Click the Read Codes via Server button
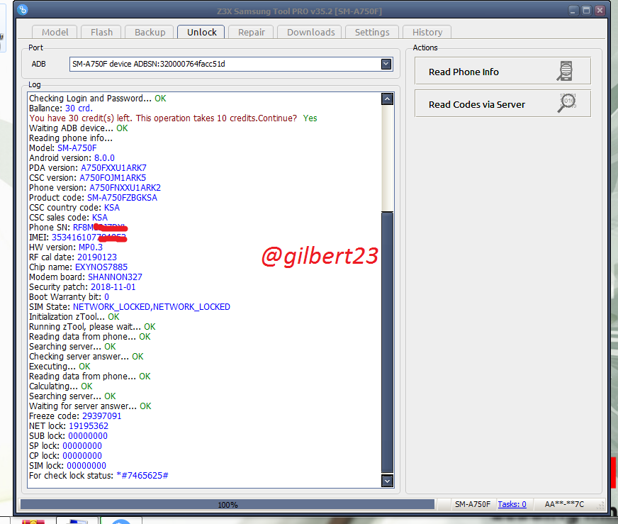Image resolution: width=618 pixels, height=524 pixels. coord(502,104)
